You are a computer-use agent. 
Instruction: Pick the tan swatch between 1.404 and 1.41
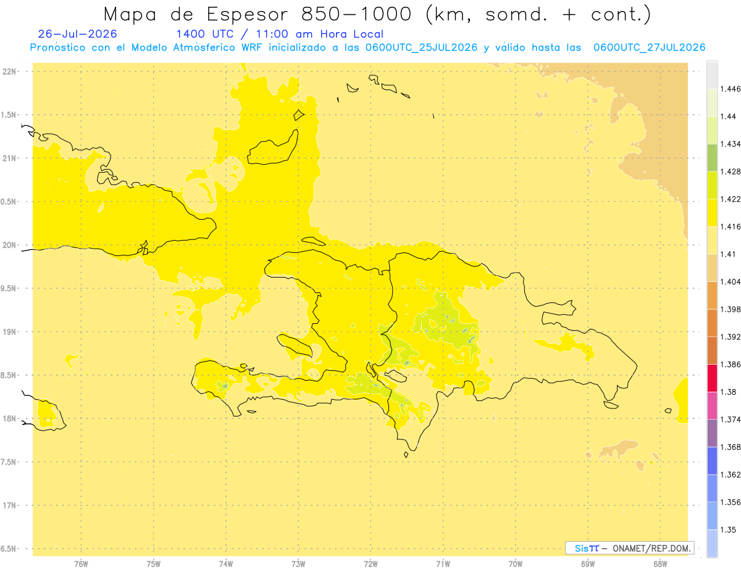coord(713,268)
